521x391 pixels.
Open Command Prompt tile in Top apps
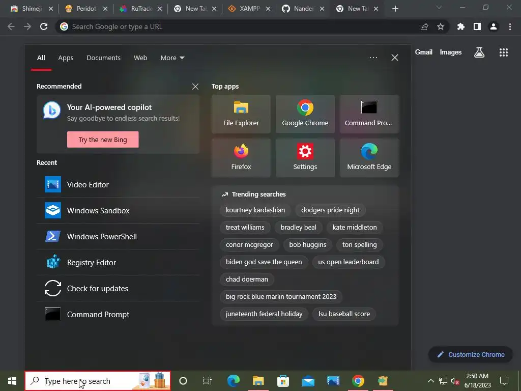coord(369,114)
